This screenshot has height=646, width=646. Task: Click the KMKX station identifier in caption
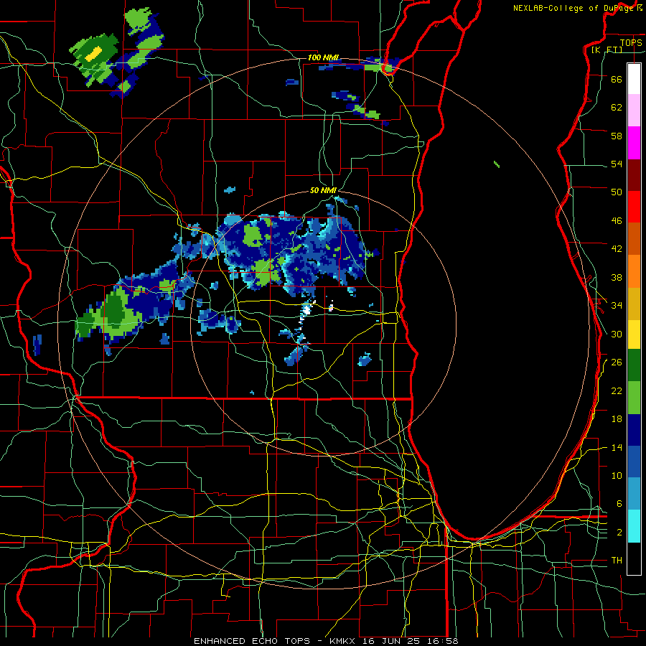point(342,641)
